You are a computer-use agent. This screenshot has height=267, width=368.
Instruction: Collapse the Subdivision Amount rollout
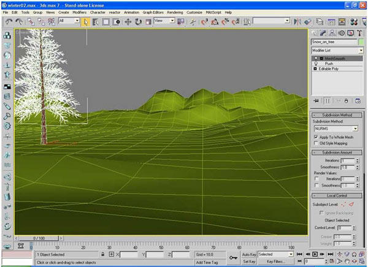click(x=338, y=152)
